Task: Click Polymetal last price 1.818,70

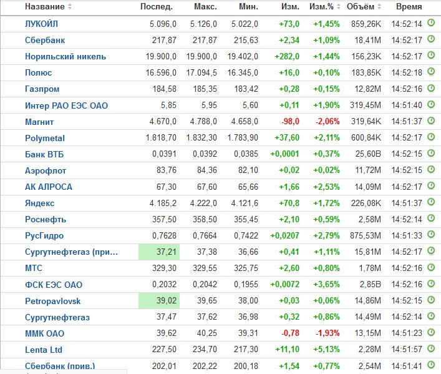Action: pos(161,138)
